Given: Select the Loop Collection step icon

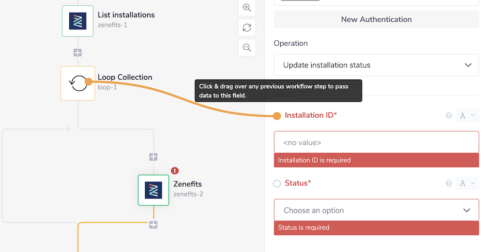Looking at the screenshot, I should [x=77, y=83].
